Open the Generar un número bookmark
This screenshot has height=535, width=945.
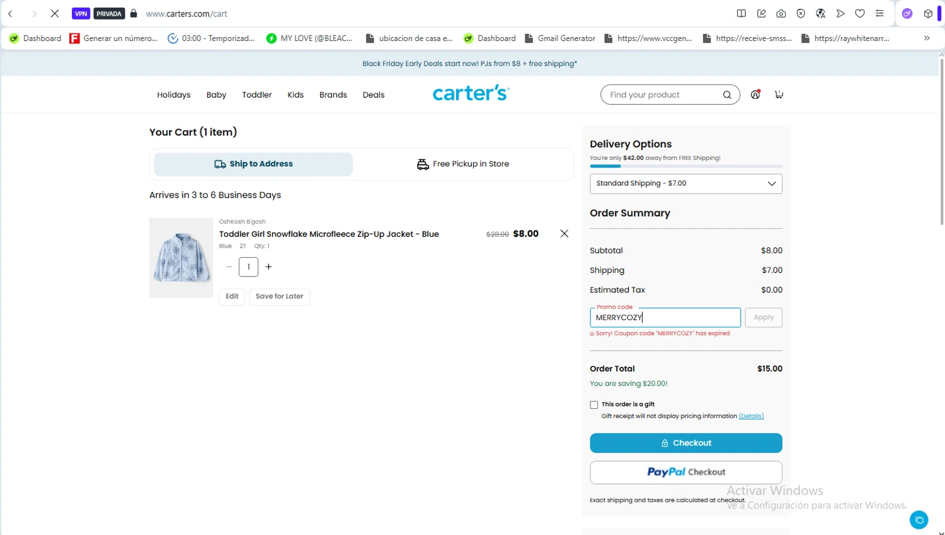point(114,38)
